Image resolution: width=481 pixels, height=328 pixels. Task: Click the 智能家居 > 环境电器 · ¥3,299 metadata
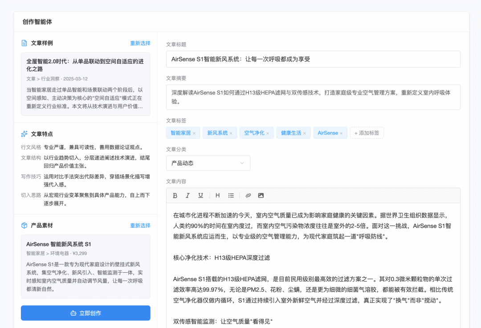[57, 254]
